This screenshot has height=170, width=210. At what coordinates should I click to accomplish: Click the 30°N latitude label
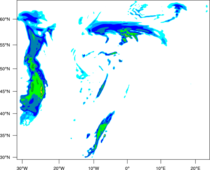pyautogui.click(x=5, y=157)
